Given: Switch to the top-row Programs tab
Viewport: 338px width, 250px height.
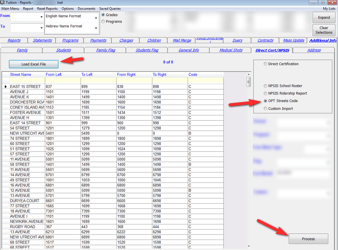Looking at the screenshot, I should tap(70, 40).
